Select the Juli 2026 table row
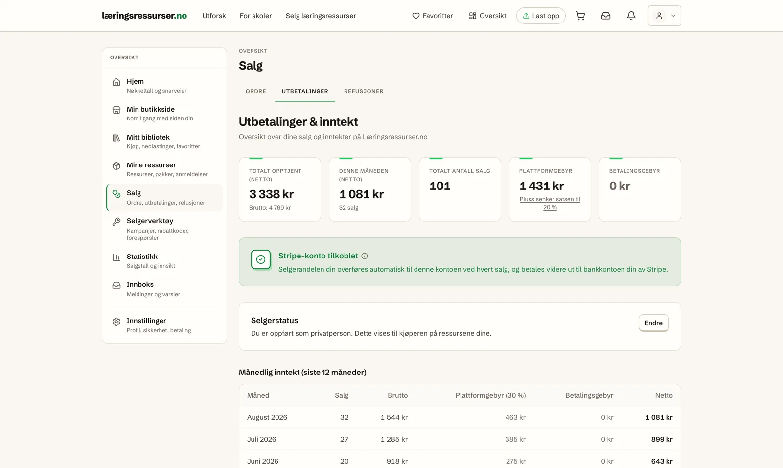Screen dimensions: 783x468 [x=460, y=439]
